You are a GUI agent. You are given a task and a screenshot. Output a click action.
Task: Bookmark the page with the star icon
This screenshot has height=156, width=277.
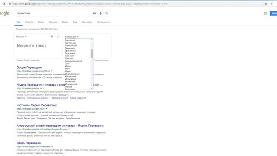[266, 4]
